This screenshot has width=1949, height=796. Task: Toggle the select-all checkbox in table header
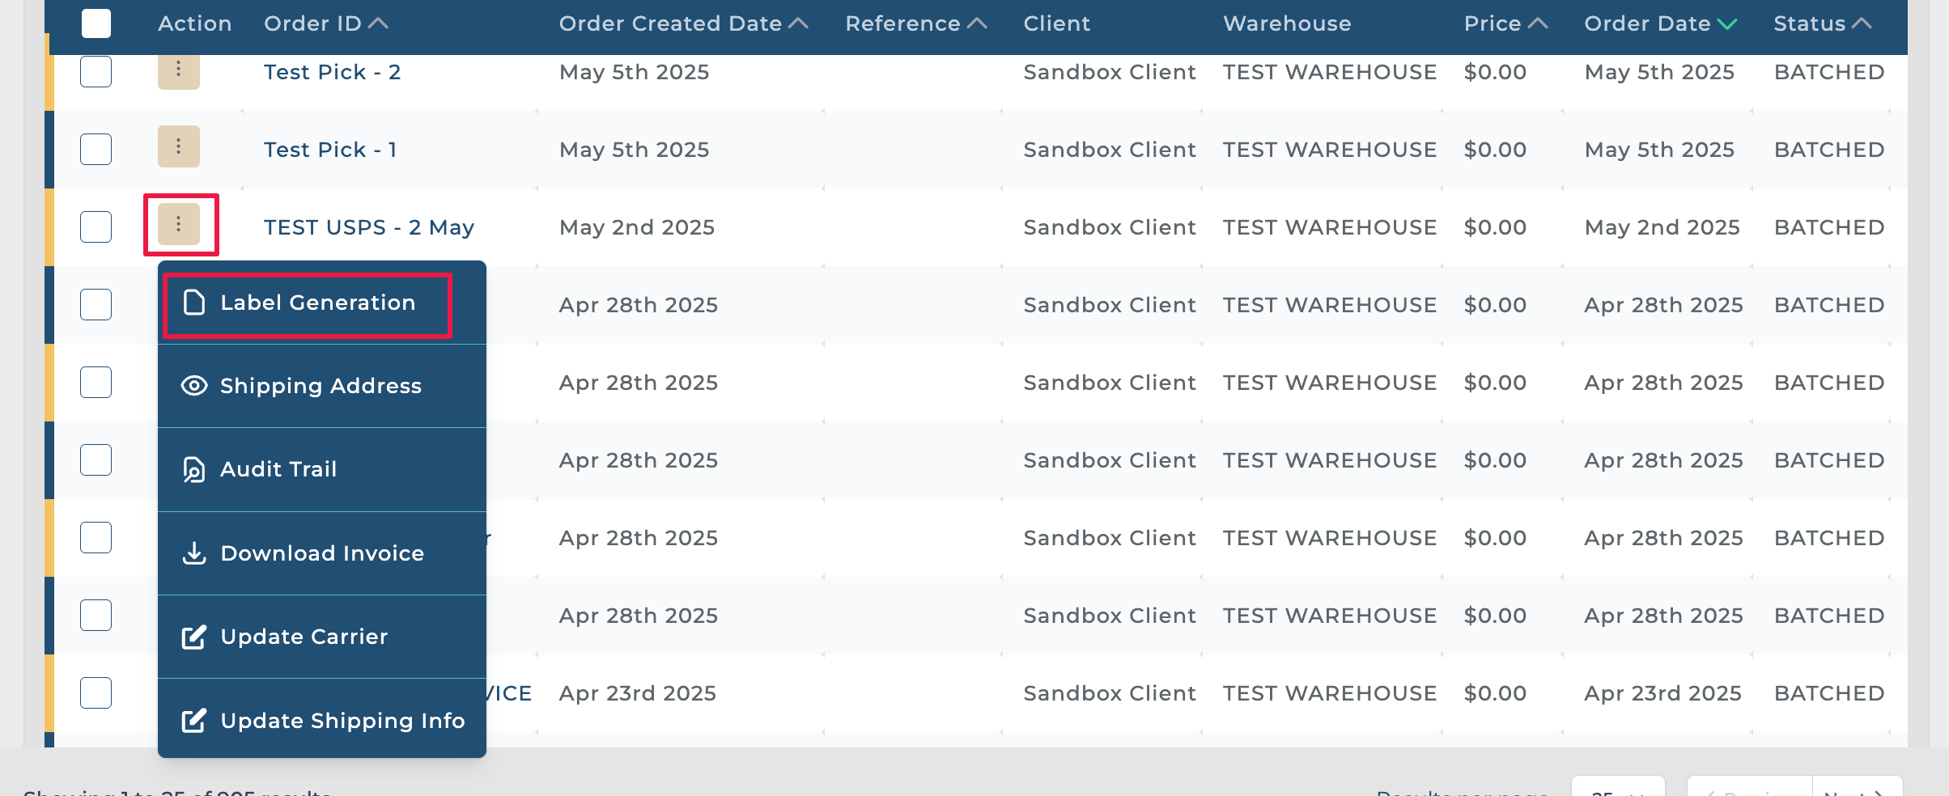pos(96,23)
